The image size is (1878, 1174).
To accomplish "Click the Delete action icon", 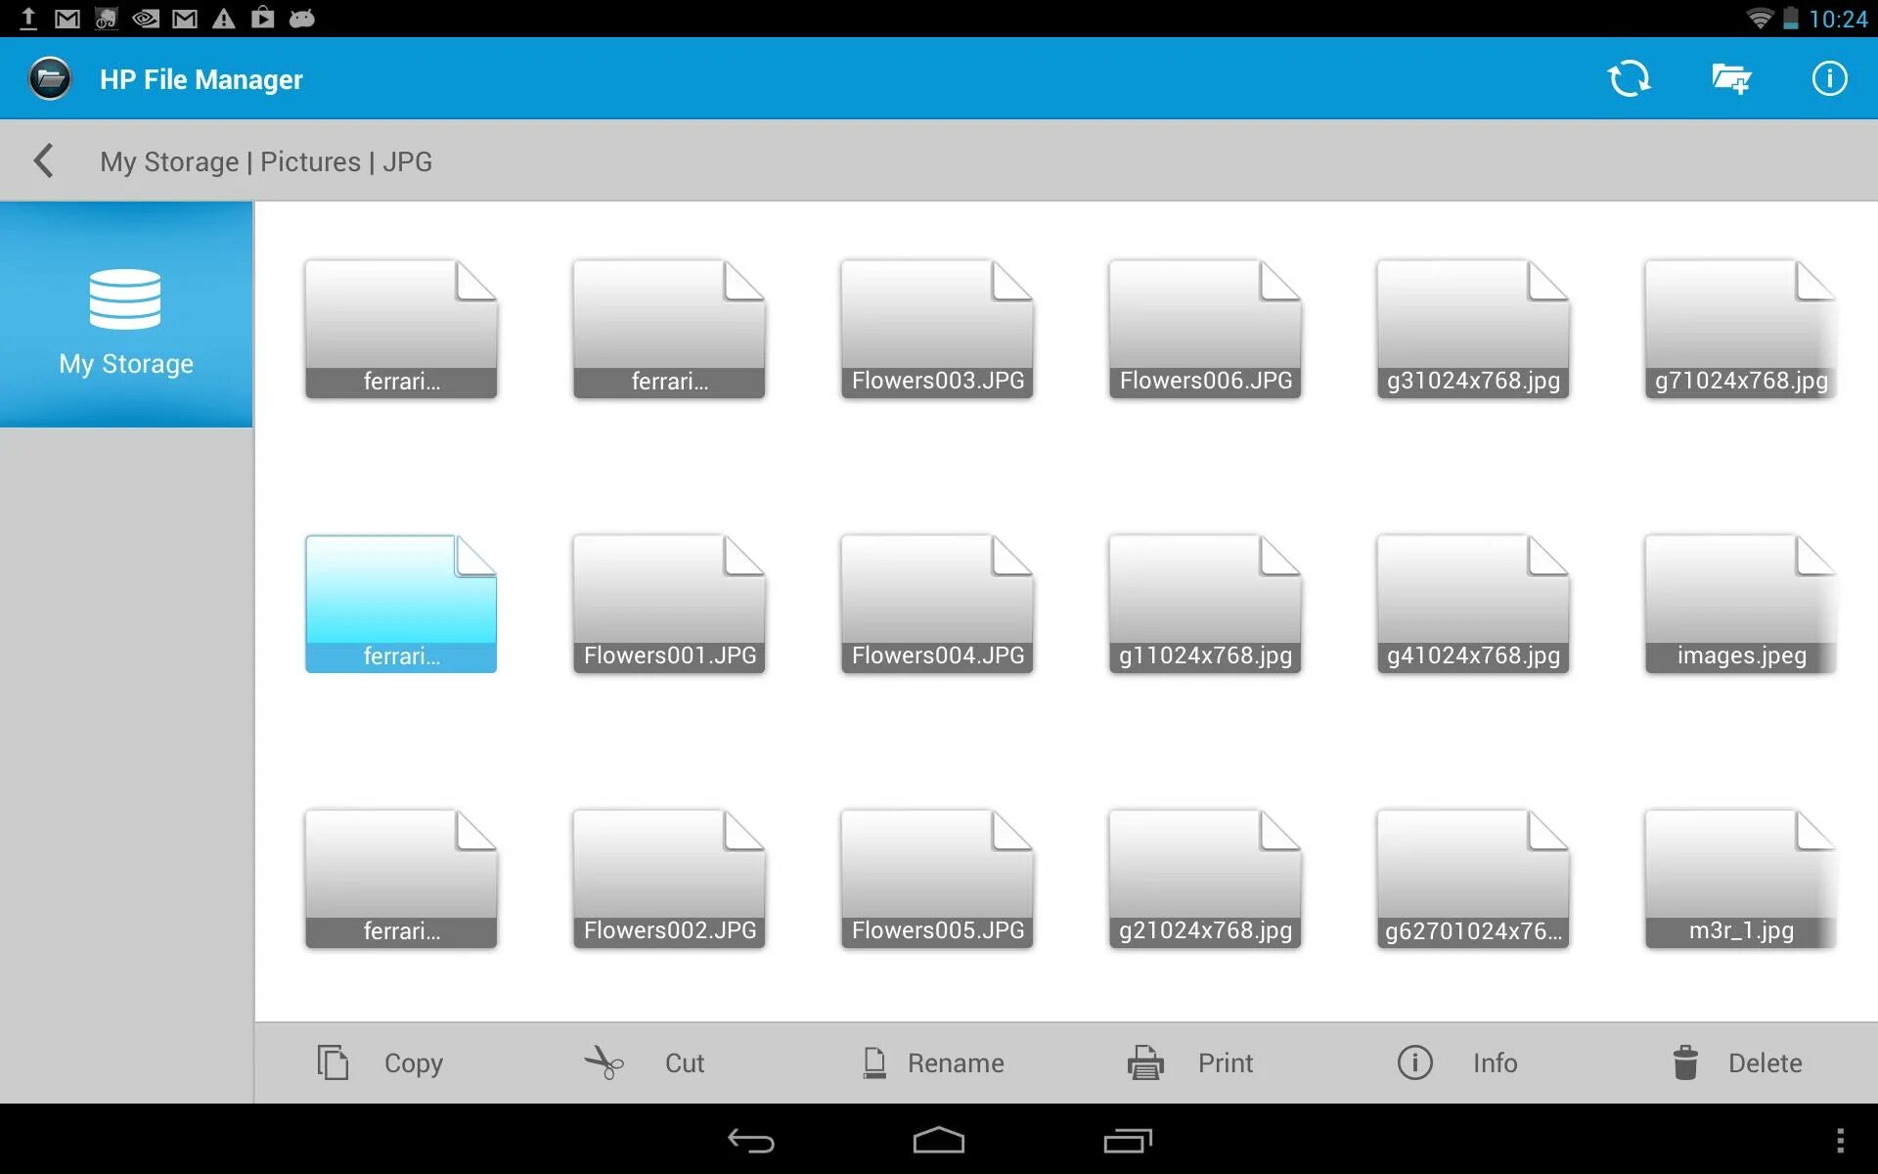I will (x=1687, y=1061).
